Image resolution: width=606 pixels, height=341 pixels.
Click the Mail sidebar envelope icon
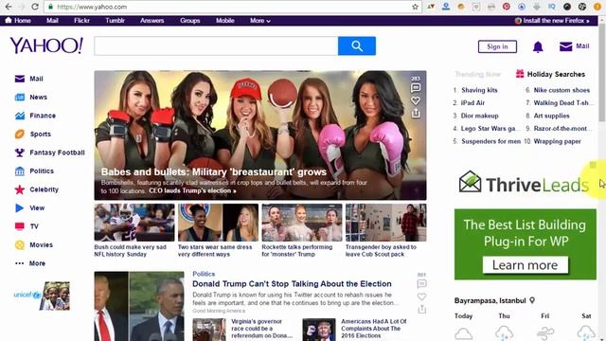coord(20,79)
